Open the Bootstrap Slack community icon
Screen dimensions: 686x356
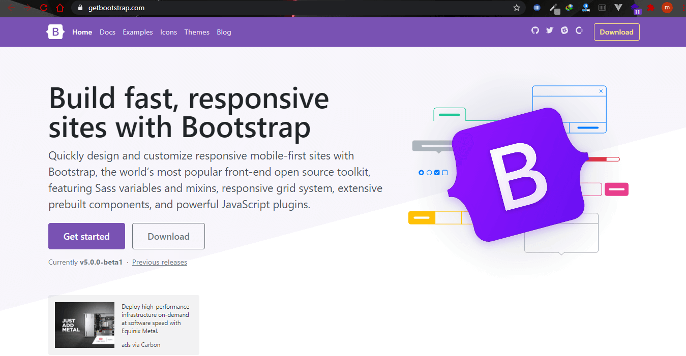564,31
